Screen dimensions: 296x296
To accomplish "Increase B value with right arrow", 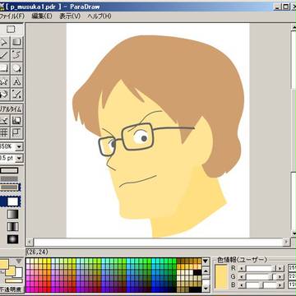I will coord(280,285).
